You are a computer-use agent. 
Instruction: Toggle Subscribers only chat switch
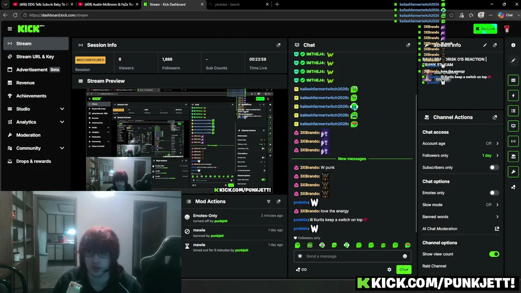tap(494, 168)
